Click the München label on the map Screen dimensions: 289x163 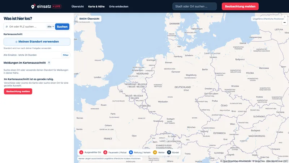(191, 127)
